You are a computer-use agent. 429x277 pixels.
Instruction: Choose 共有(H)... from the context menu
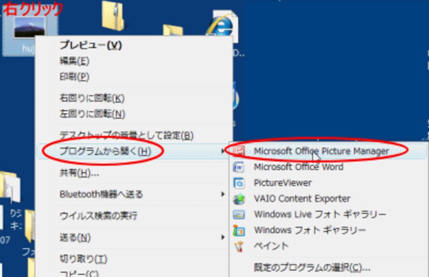coord(79,173)
